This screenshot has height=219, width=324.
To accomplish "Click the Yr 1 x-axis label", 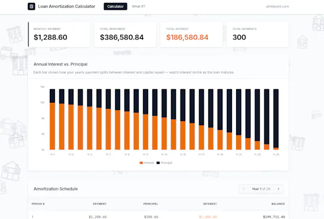I will pyautogui.click(x=53, y=155).
